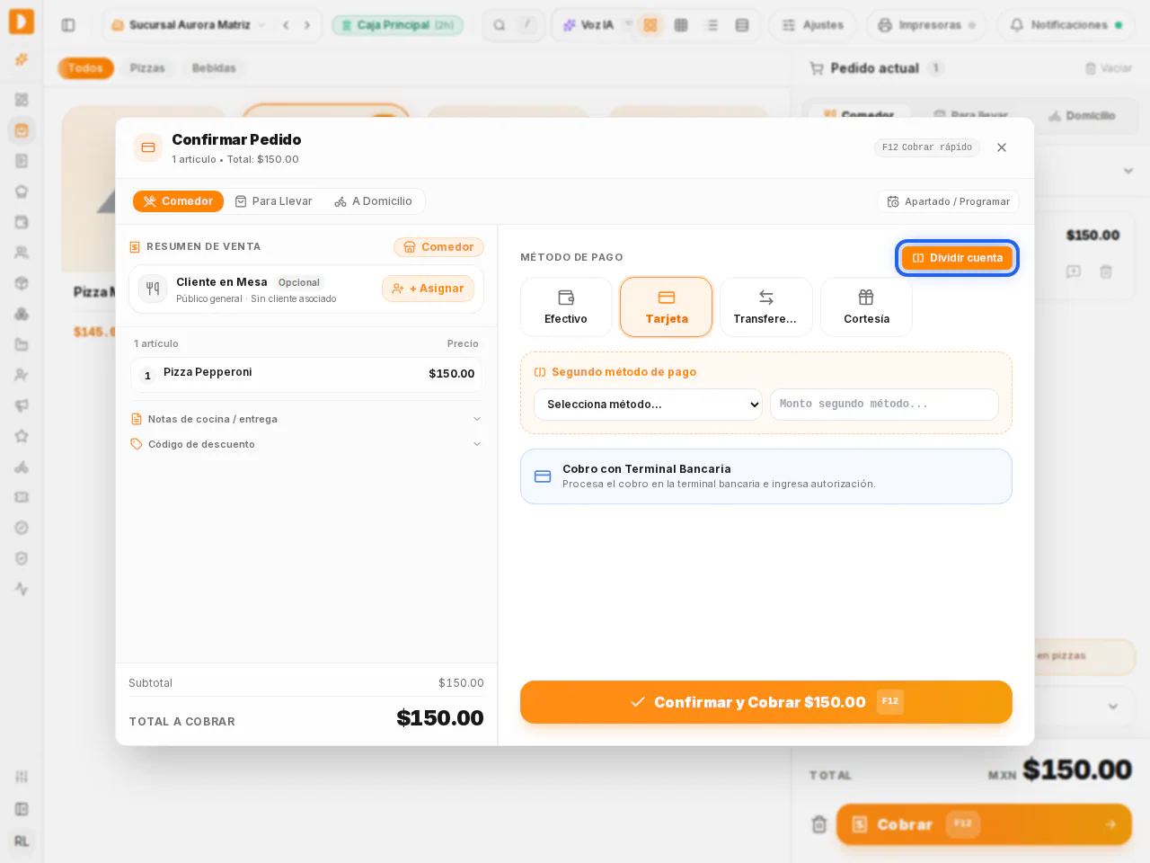Open Impresoras in the top bar
This screenshot has height=863, width=1150.
coord(926,25)
